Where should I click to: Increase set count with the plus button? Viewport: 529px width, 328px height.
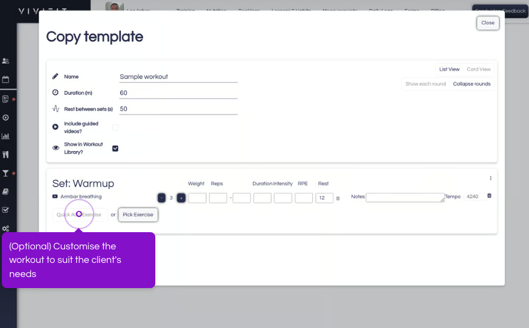181,198
